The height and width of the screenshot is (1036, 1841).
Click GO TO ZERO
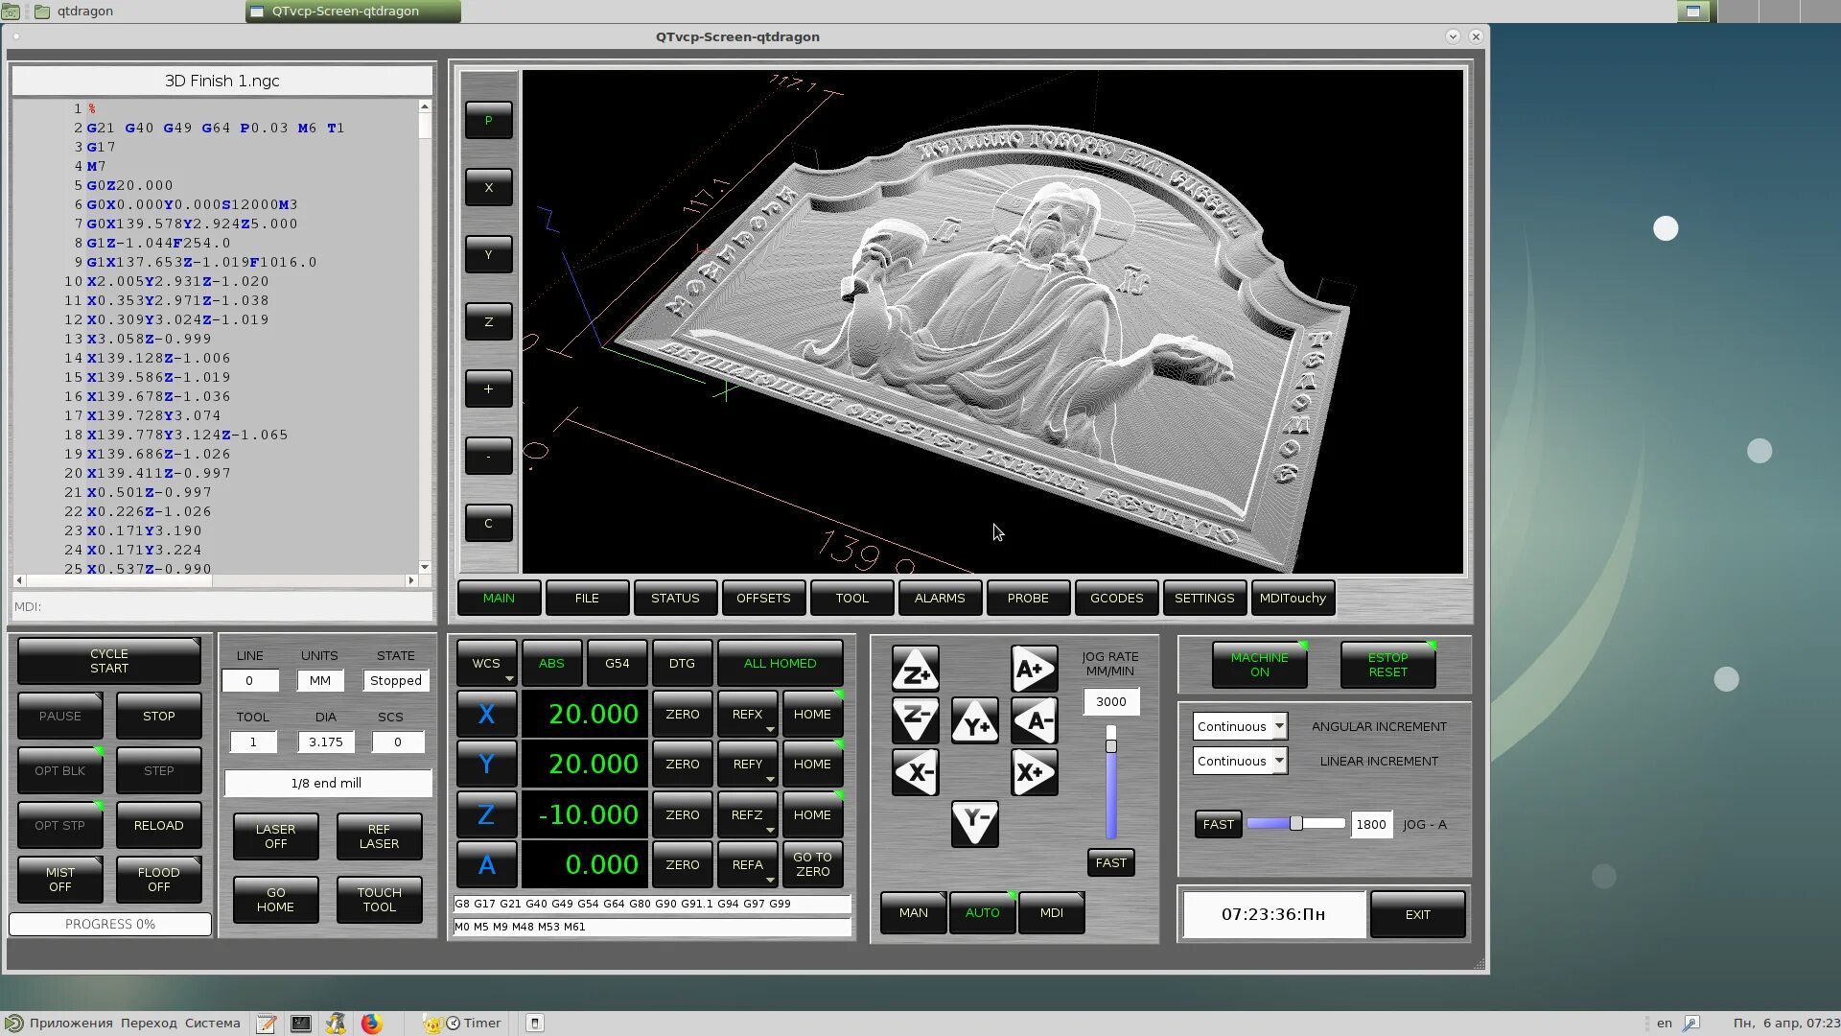pos(812,865)
